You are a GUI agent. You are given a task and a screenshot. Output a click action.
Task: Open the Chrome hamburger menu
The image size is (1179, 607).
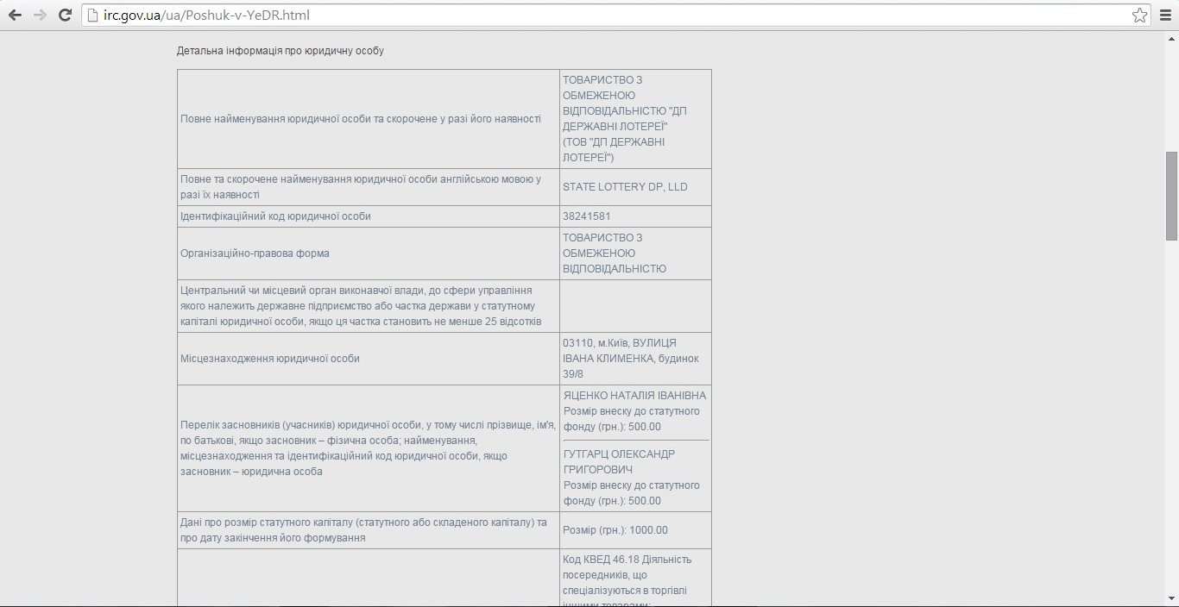[1164, 15]
